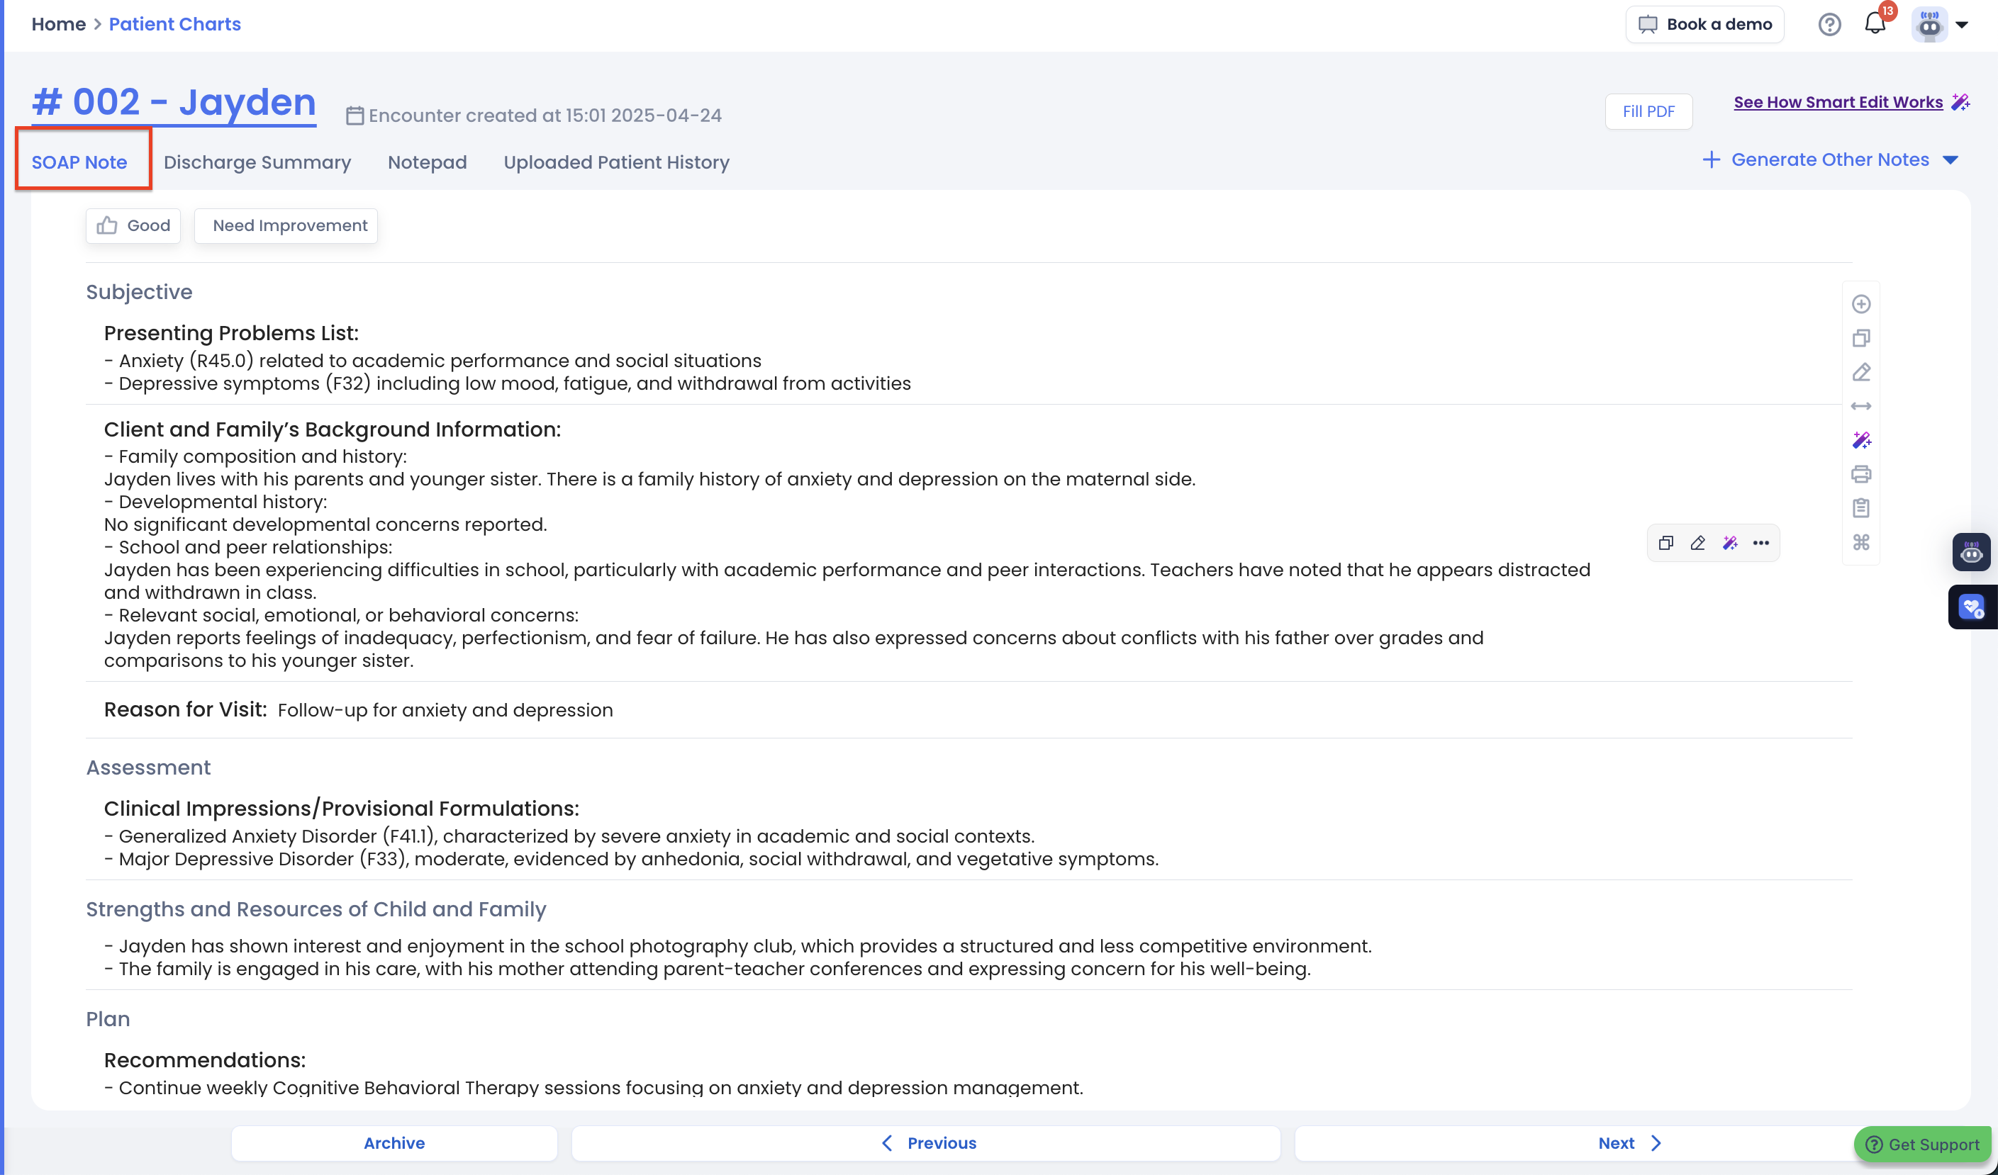The height and width of the screenshot is (1175, 1998).
Task: Switch to the Discharge Summary tab
Action: click(257, 162)
